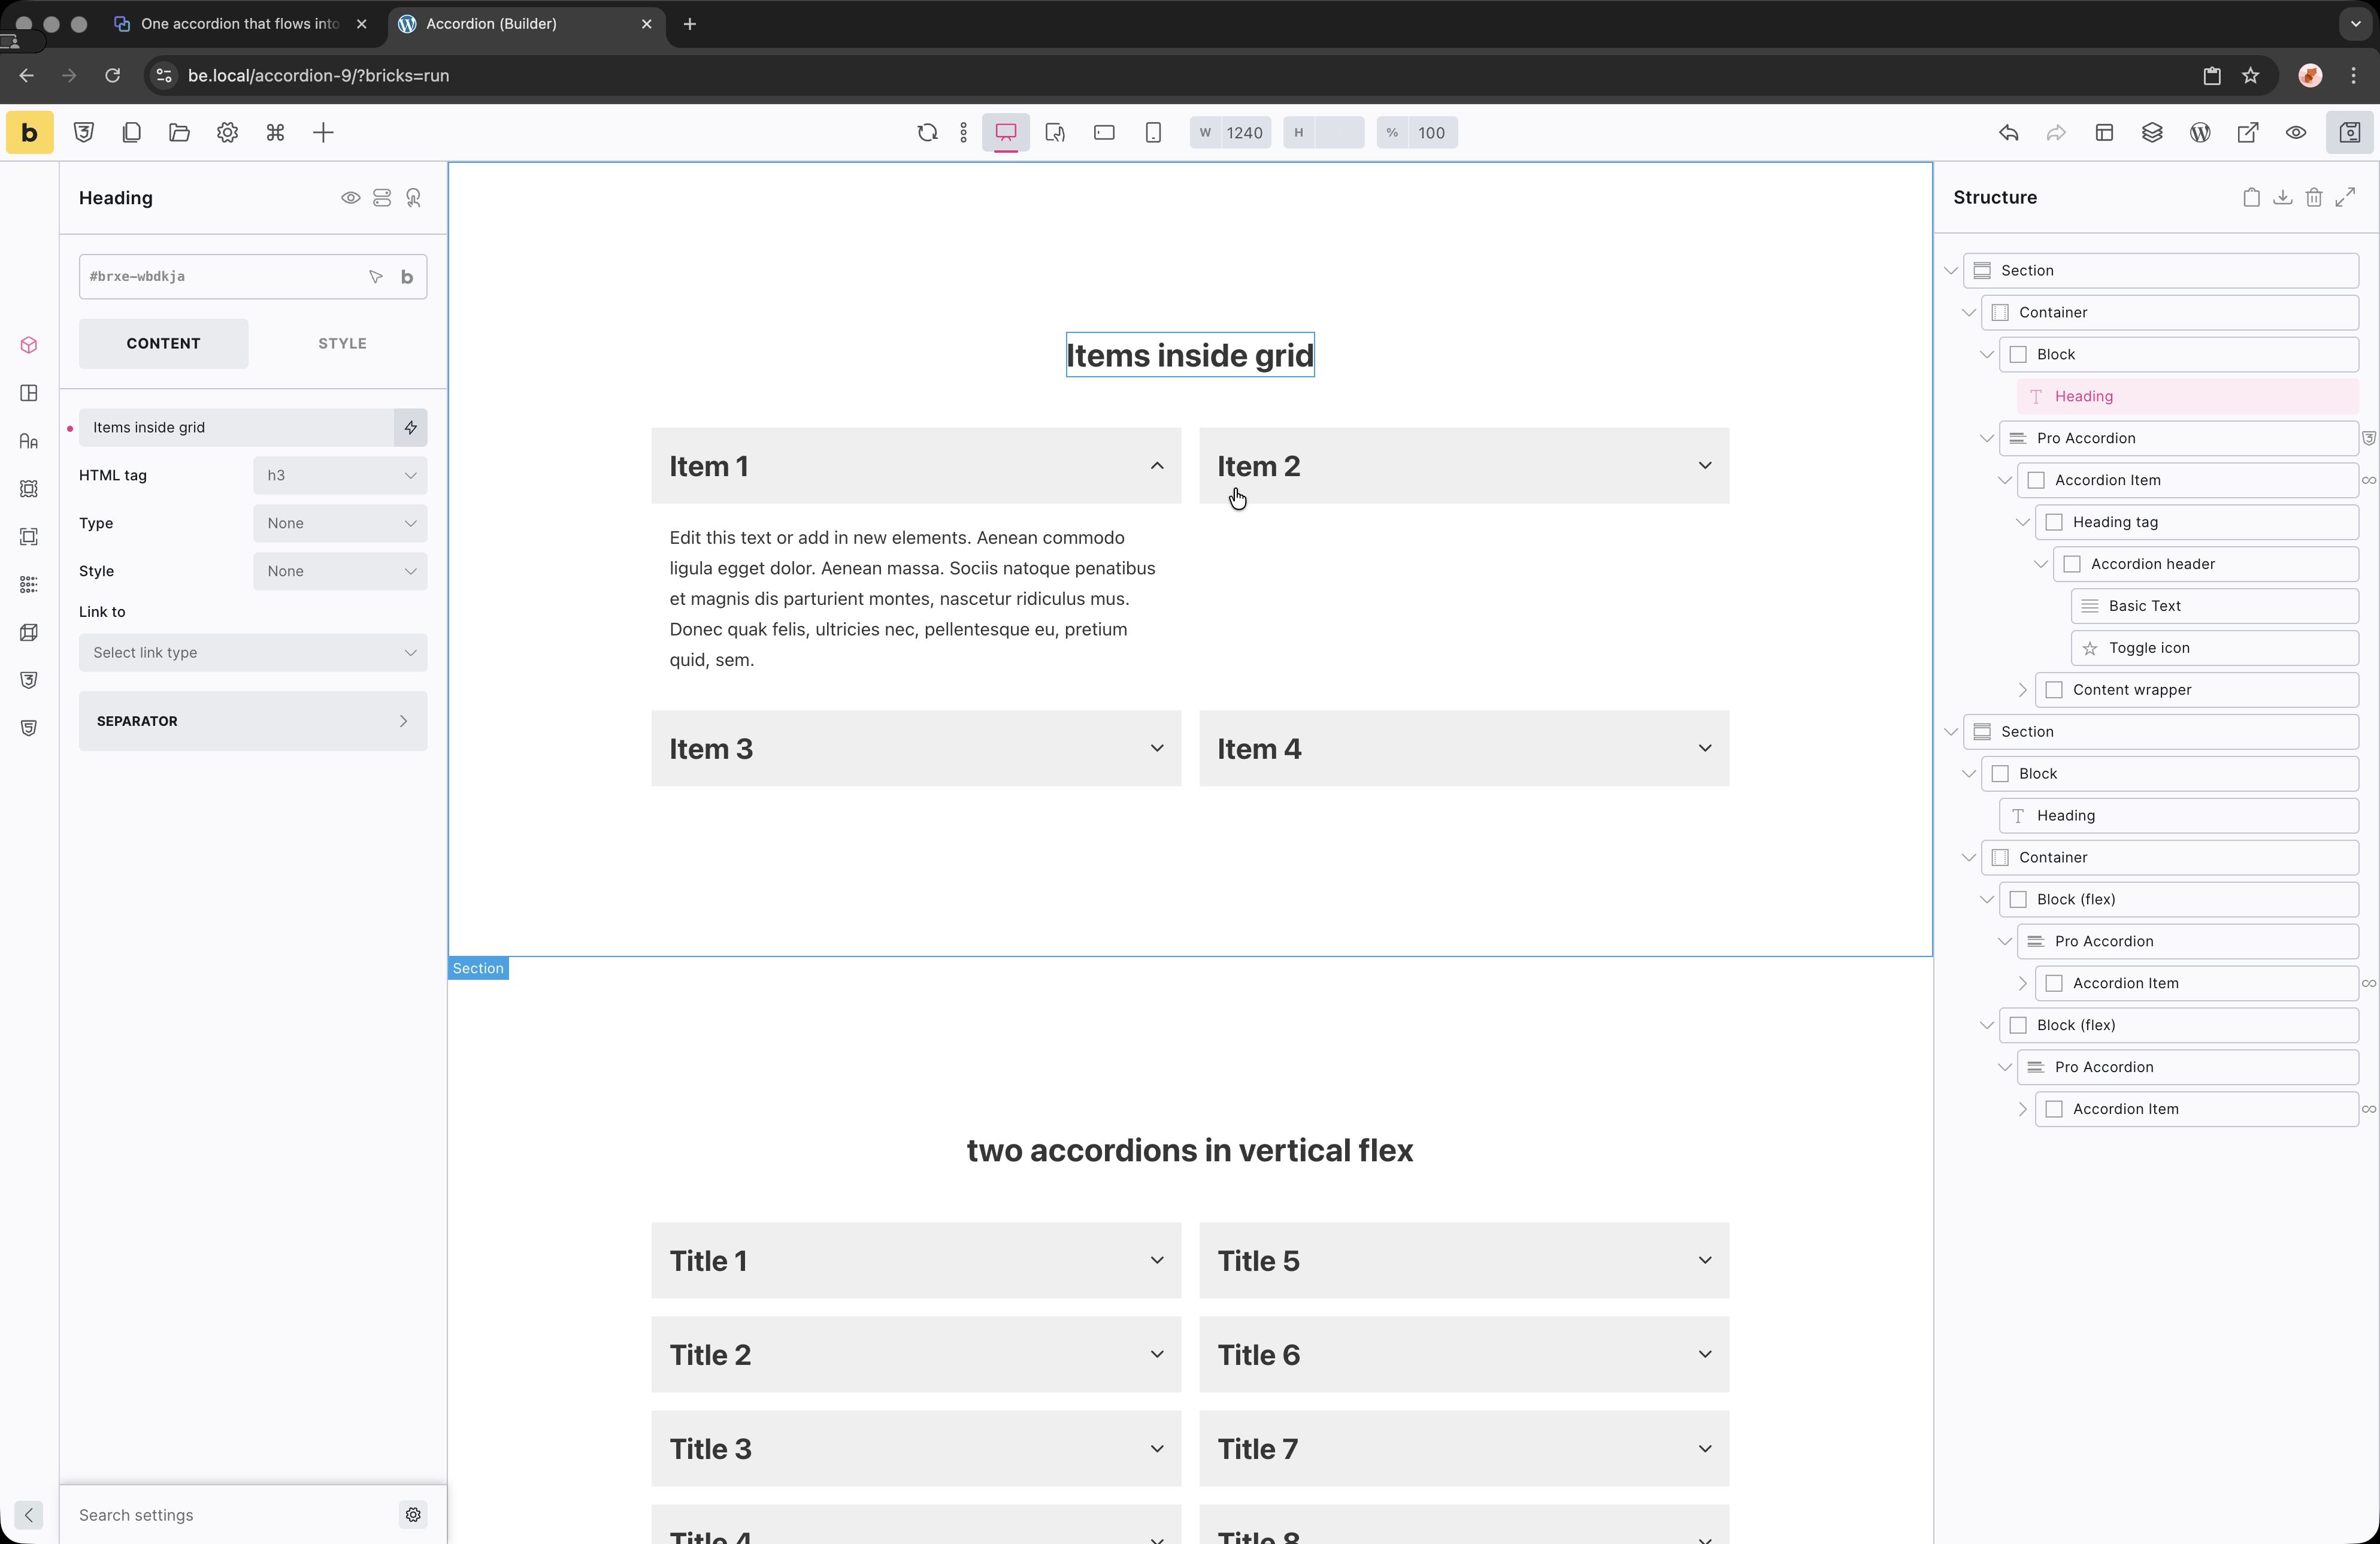Click the redo arrow icon
The image size is (2380, 1544).
pos(2056,133)
